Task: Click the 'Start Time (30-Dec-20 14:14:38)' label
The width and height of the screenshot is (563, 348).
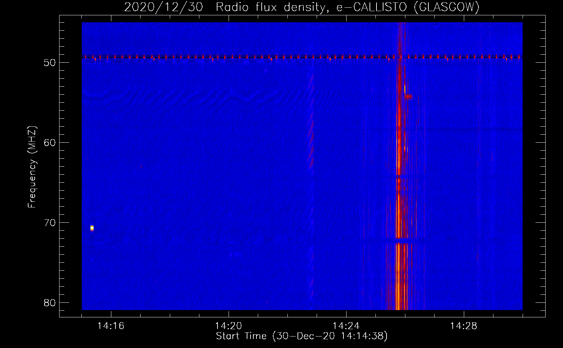Action: pyautogui.click(x=302, y=336)
